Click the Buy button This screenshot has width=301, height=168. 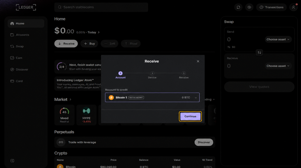coord(89,43)
